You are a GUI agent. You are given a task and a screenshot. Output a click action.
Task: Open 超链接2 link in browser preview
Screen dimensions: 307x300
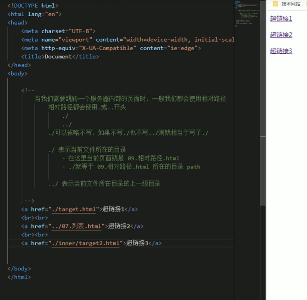click(x=281, y=35)
